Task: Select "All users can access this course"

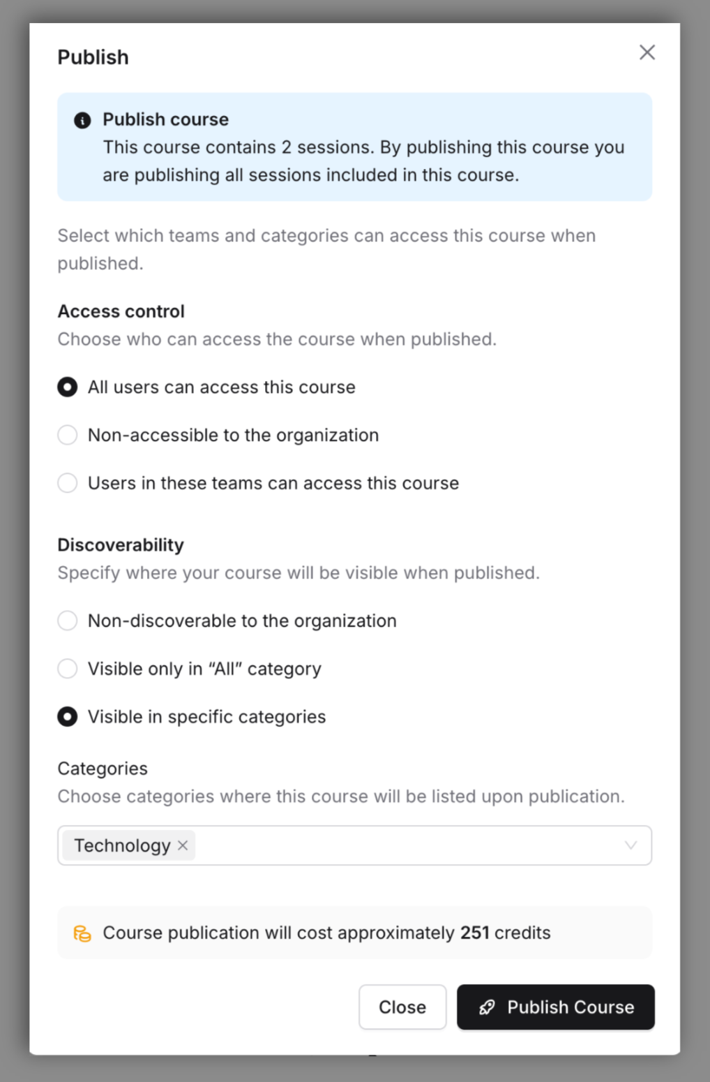Action: point(67,387)
